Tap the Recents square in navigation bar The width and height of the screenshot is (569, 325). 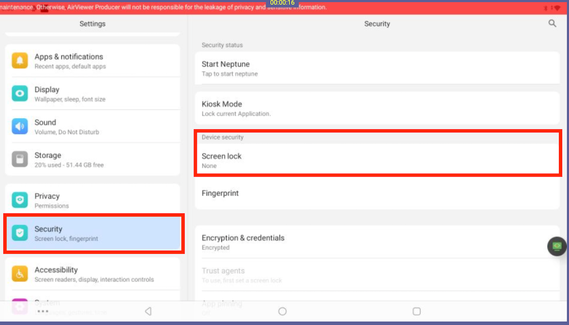[x=417, y=312]
